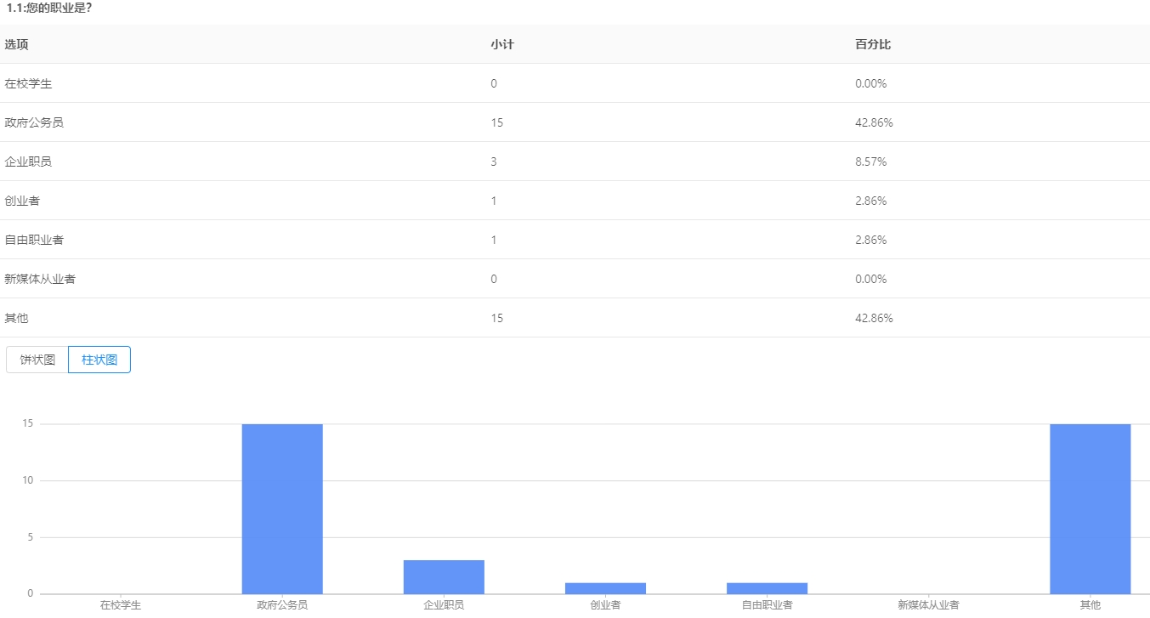Click the 百分比 column header
This screenshot has width=1150, height=618.
click(x=872, y=44)
